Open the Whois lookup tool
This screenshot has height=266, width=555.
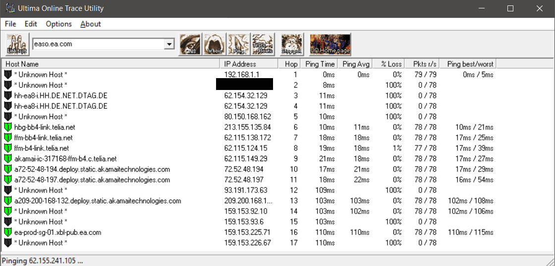[x=215, y=44]
